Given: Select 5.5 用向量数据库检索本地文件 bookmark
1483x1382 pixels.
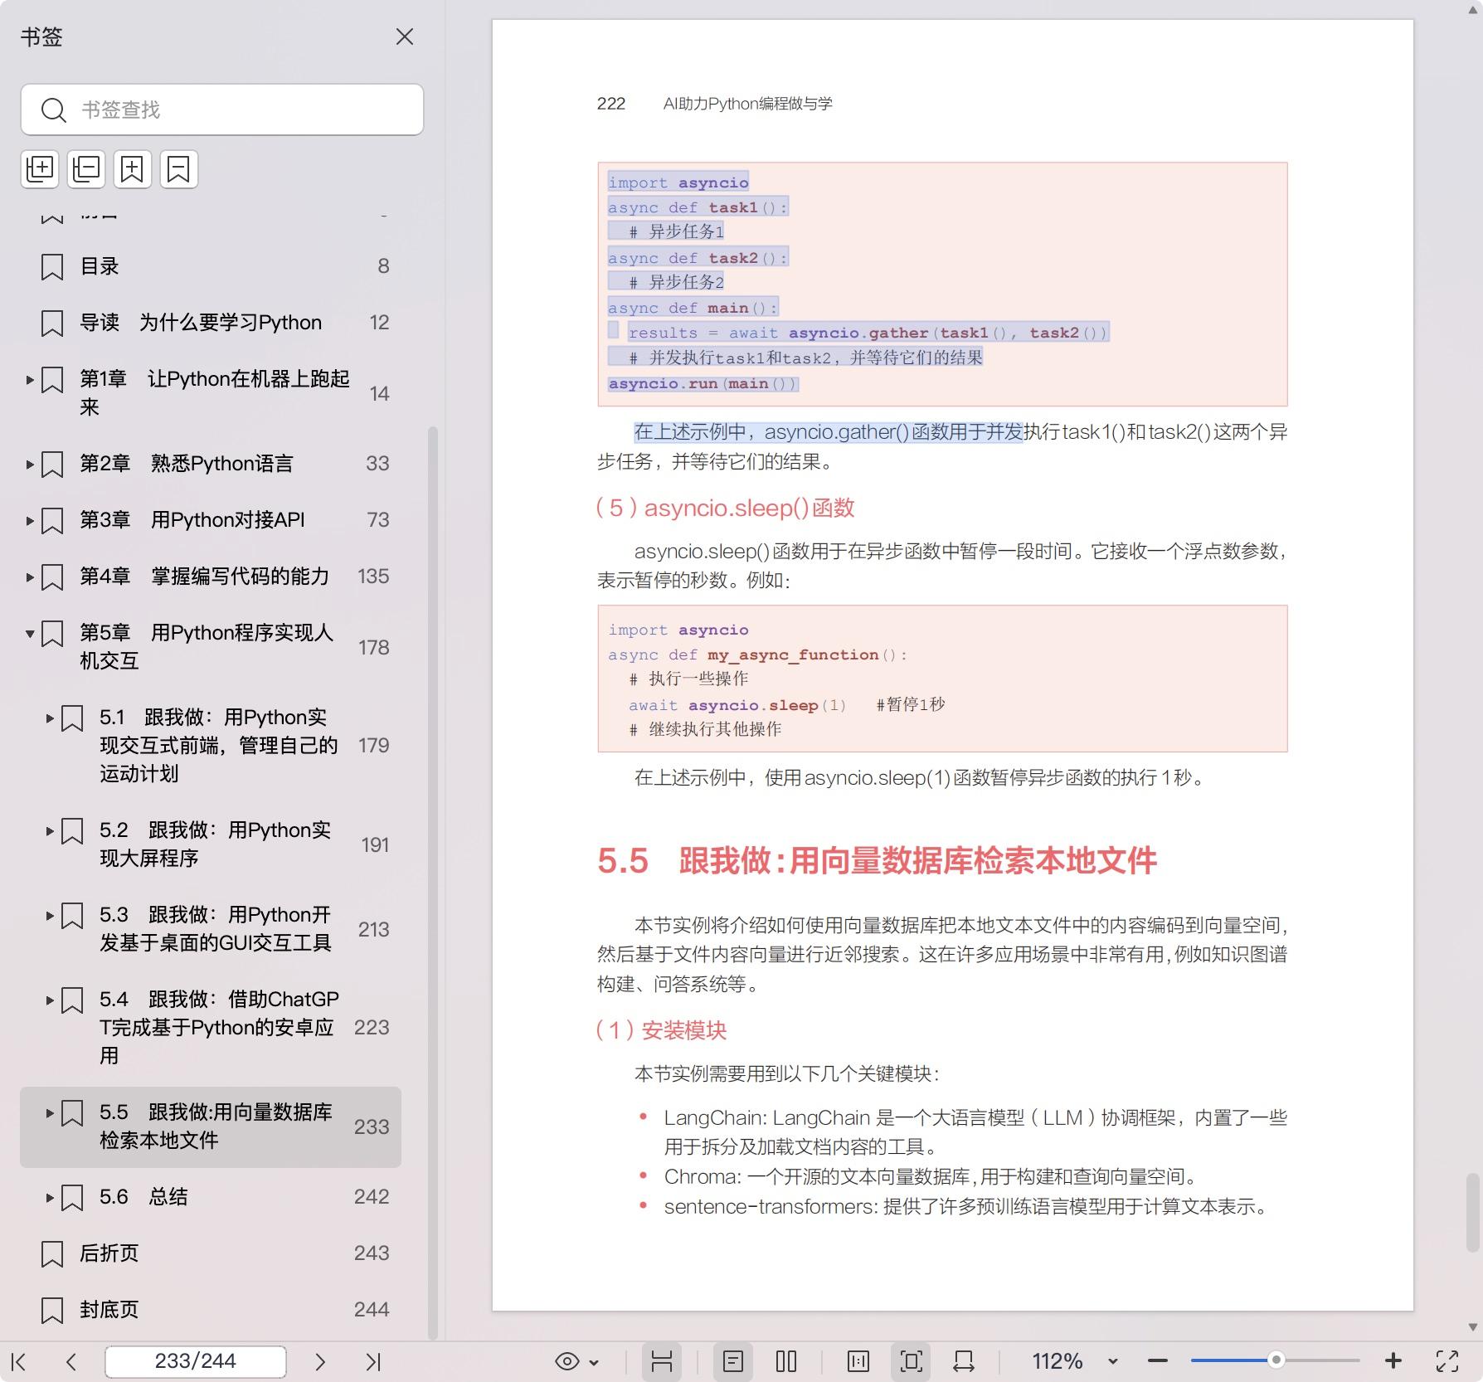Looking at the screenshot, I should [211, 1127].
